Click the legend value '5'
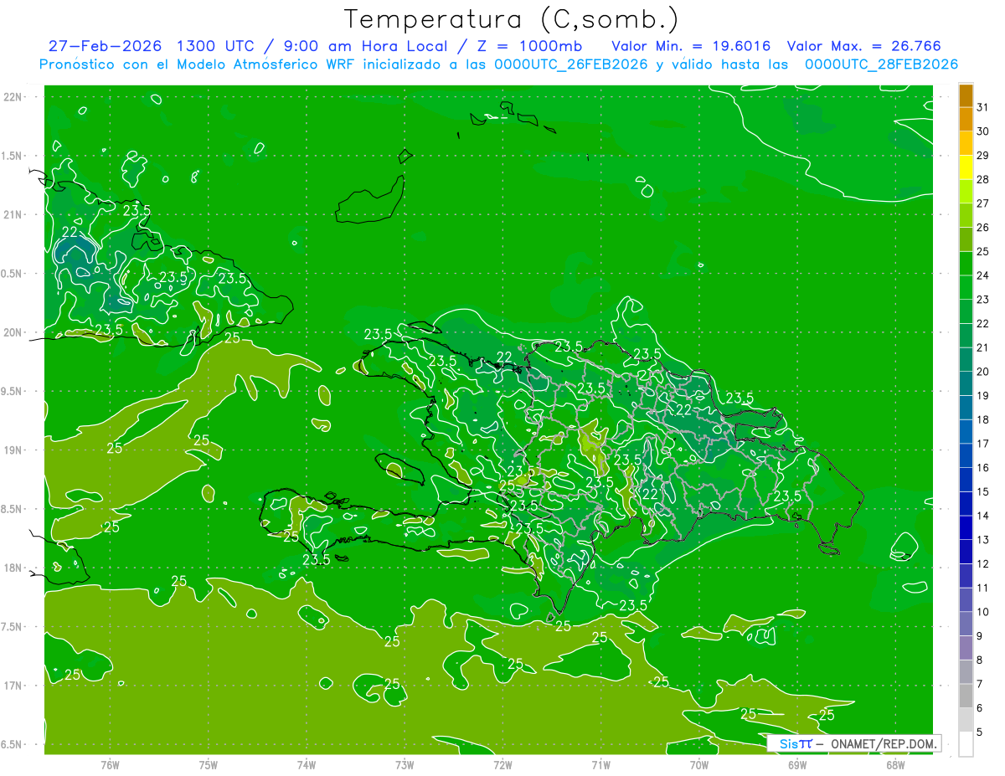This screenshot has width=1005, height=776. [981, 732]
